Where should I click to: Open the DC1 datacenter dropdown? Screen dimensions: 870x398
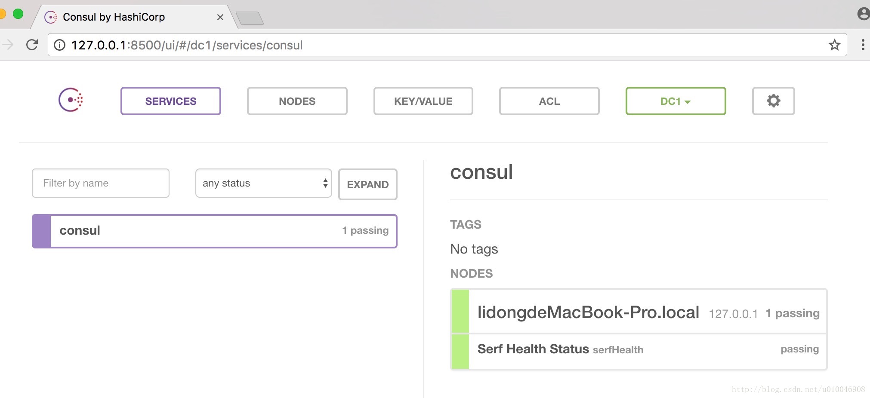(676, 101)
